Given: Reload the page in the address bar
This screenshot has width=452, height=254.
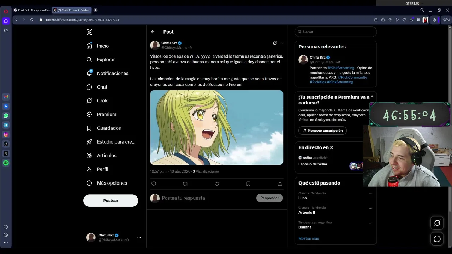Looking at the screenshot, I should tap(32, 20).
